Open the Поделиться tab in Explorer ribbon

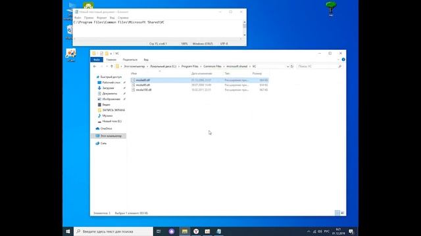[130, 60]
